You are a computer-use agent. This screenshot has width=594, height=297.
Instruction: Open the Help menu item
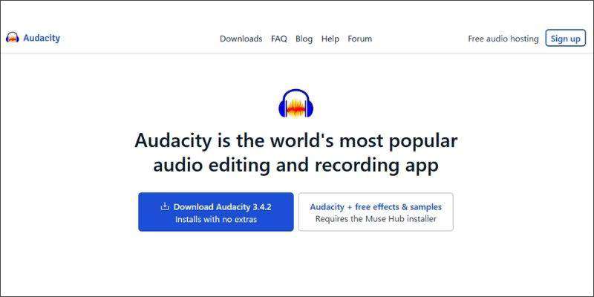pos(330,39)
